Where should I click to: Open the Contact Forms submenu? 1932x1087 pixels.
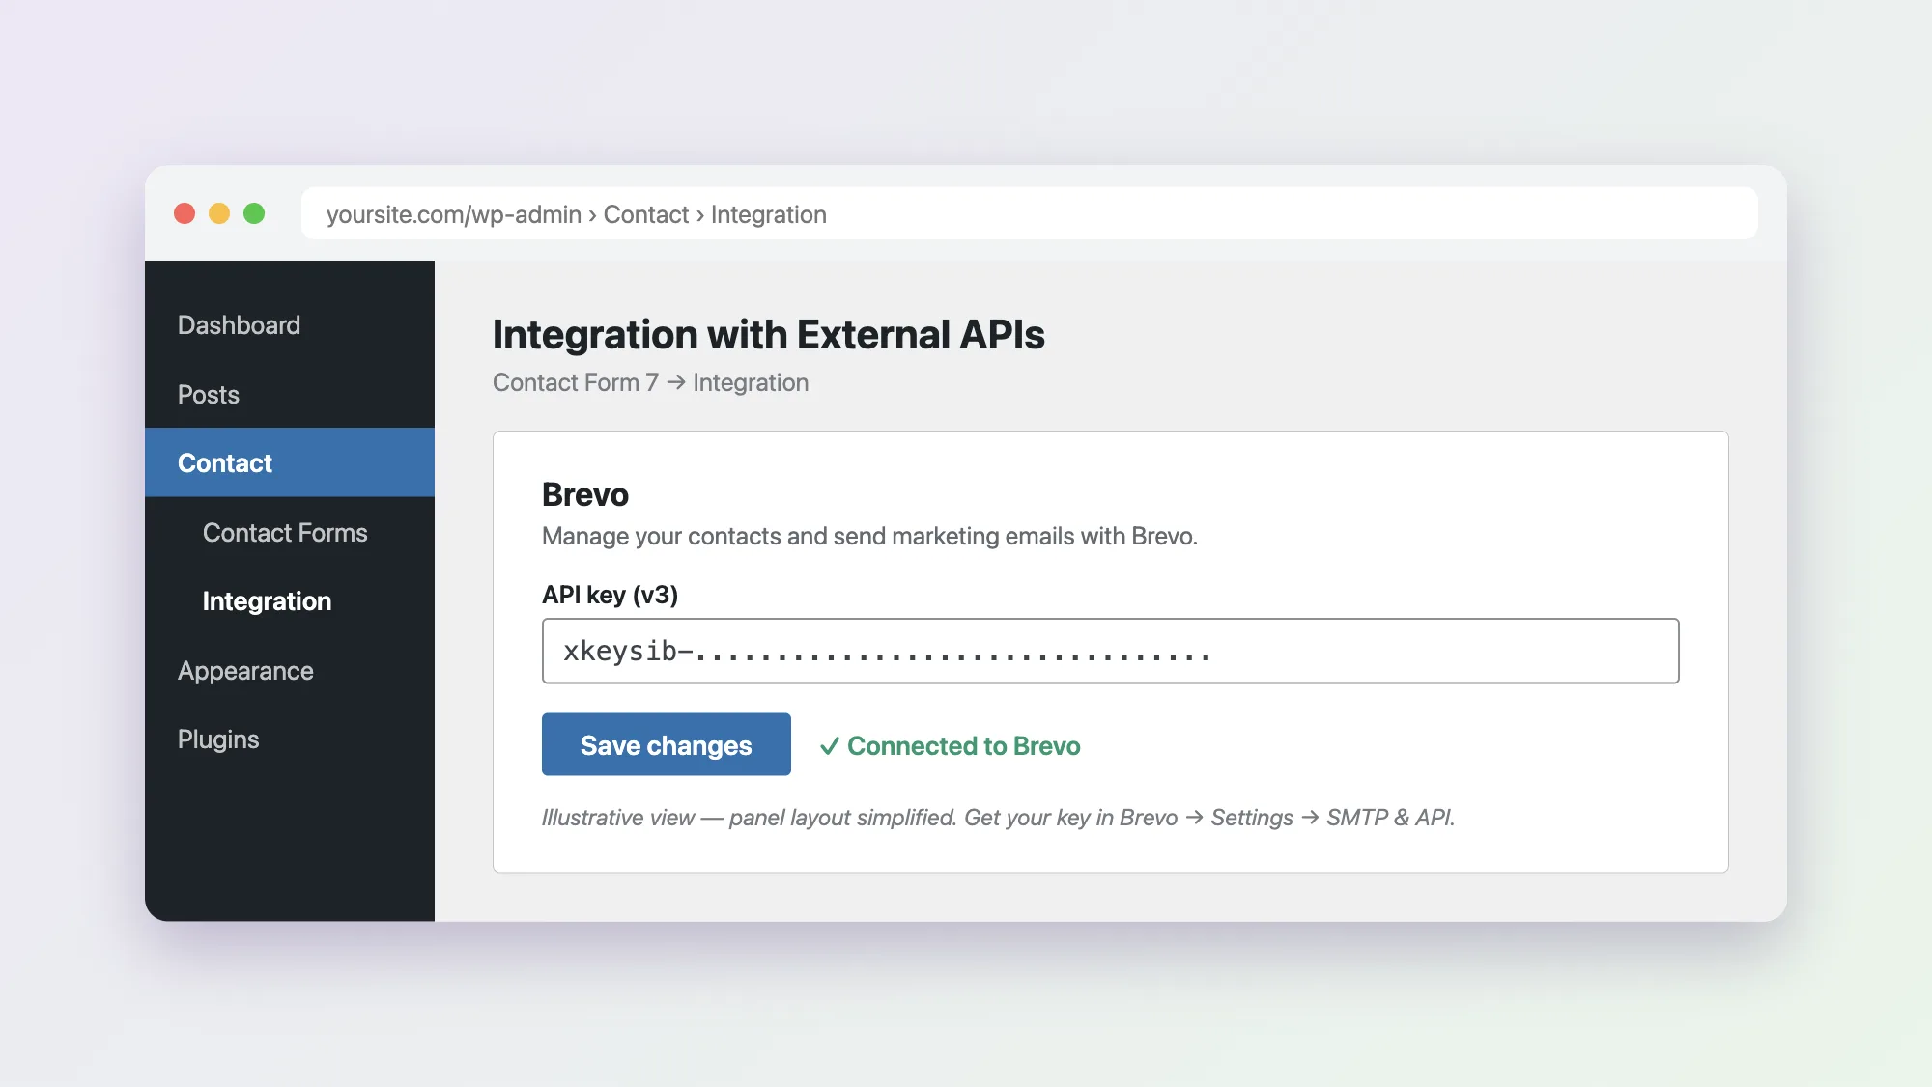click(285, 533)
